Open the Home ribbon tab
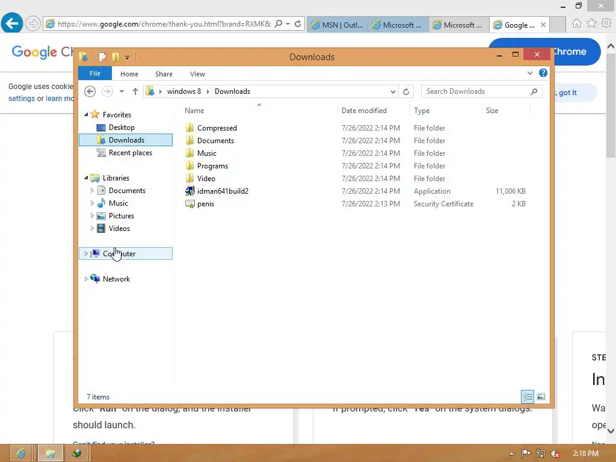616x462 pixels. click(129, 74)
